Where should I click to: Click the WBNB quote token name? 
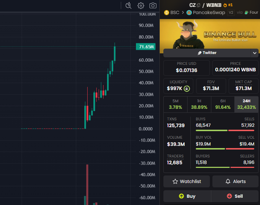(x=214, y=5)
